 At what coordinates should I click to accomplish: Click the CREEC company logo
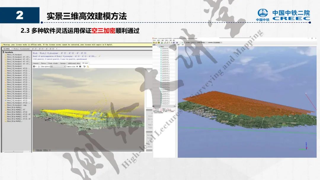click(x=283, y=15)
